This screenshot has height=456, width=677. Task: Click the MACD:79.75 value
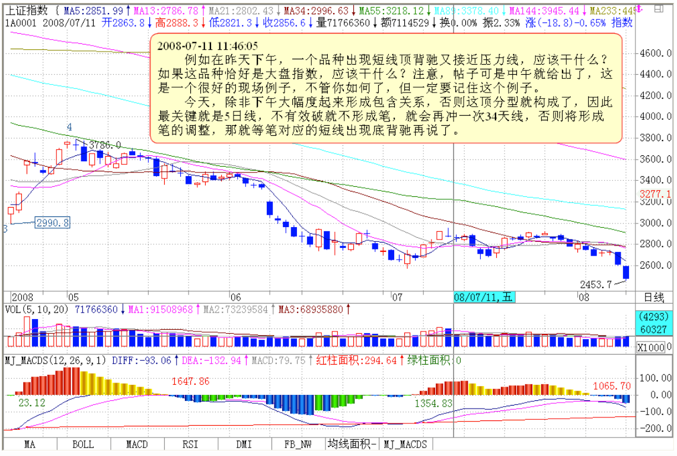[x=279, y=360]
